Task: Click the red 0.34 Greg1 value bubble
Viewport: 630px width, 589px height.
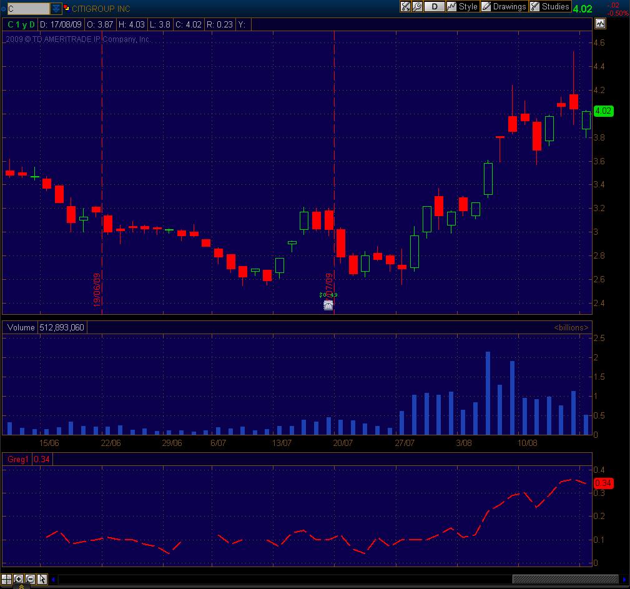Action: pos(603,483)
